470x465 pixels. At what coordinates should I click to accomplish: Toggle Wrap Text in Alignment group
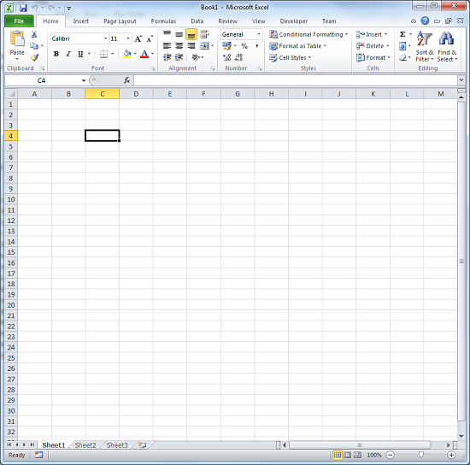(x=204, y=34)
